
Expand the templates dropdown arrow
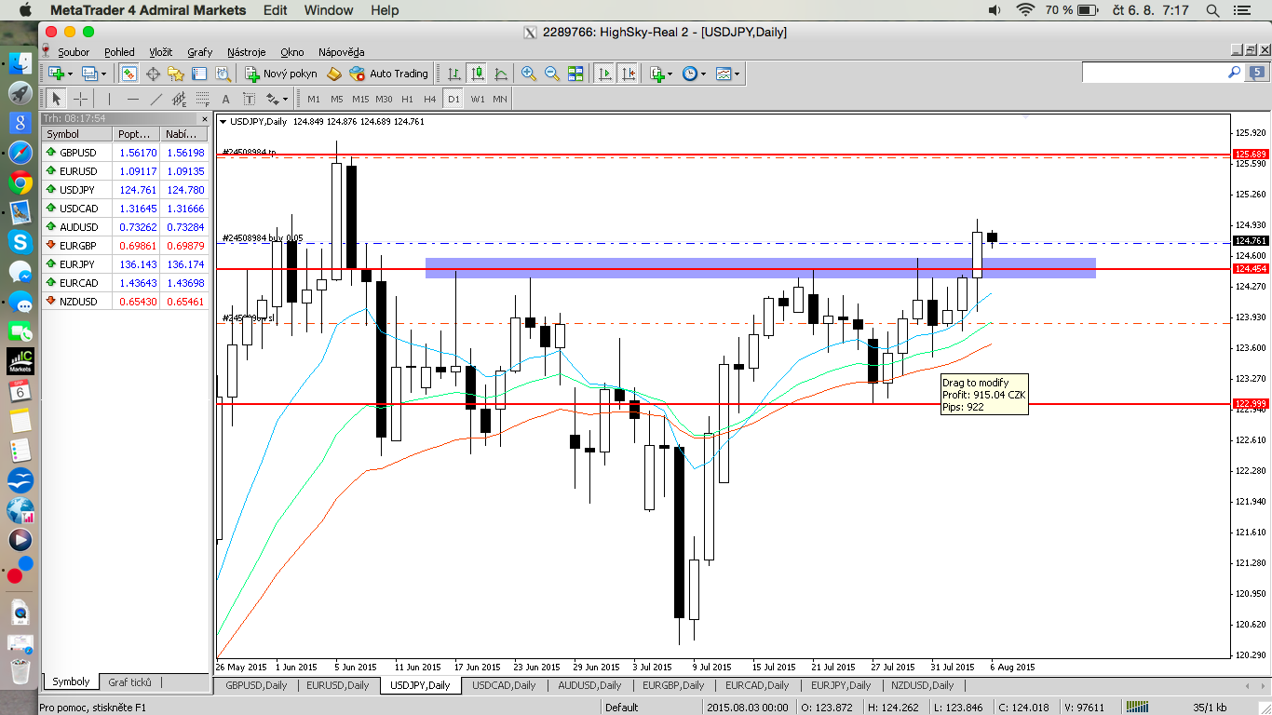737,74
